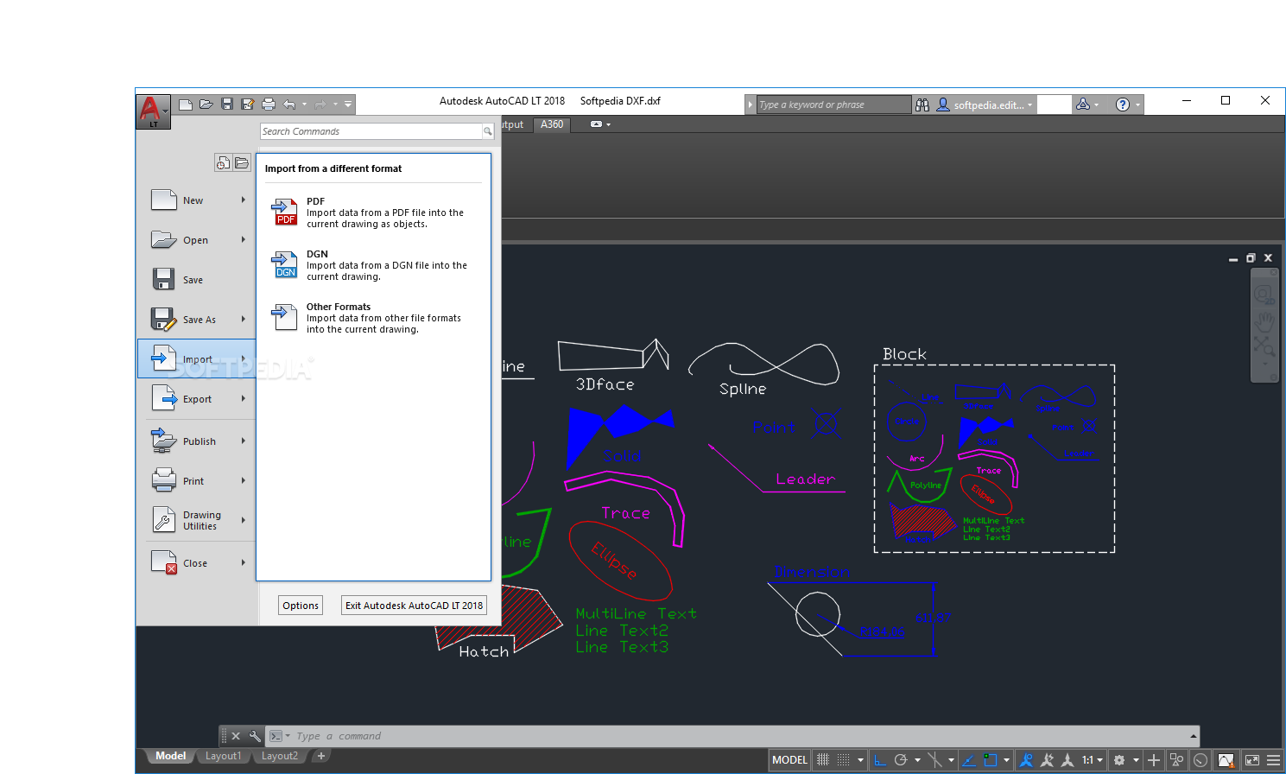Close the command line with X icon
The image size is (1286, 774).
point(236,736)
